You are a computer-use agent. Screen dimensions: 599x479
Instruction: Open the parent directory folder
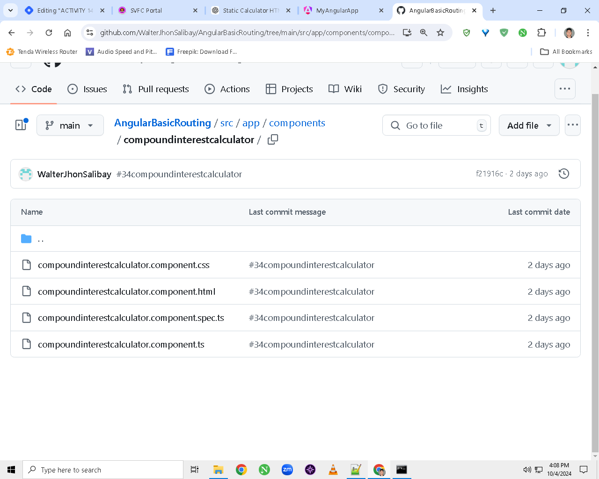coord(41,239)
